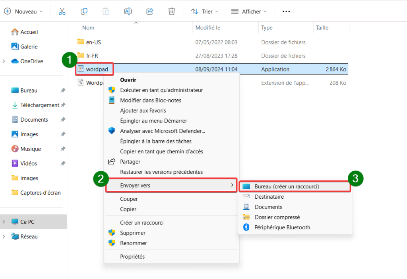Sort by the Nom column header
Screen dimensions: 407x279
point(88,27)
